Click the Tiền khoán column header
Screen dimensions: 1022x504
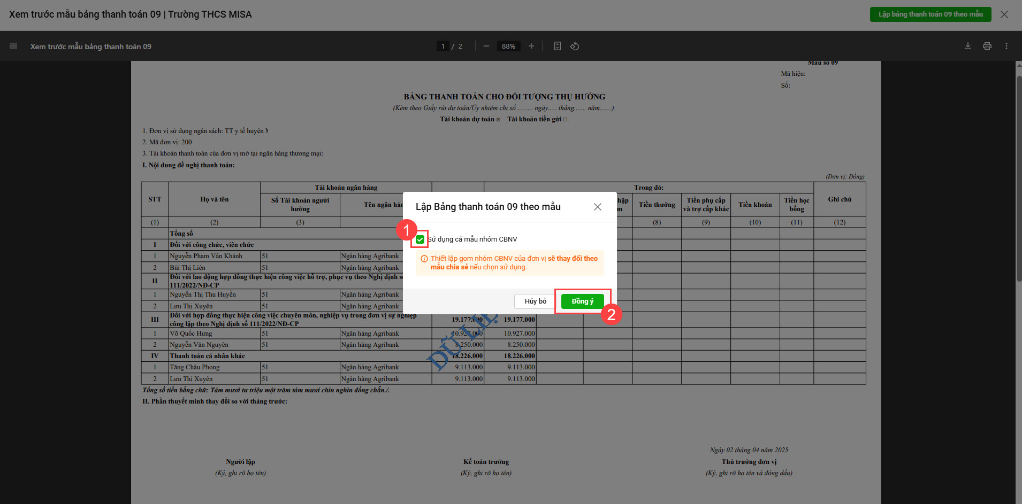[x=755, y=205]
